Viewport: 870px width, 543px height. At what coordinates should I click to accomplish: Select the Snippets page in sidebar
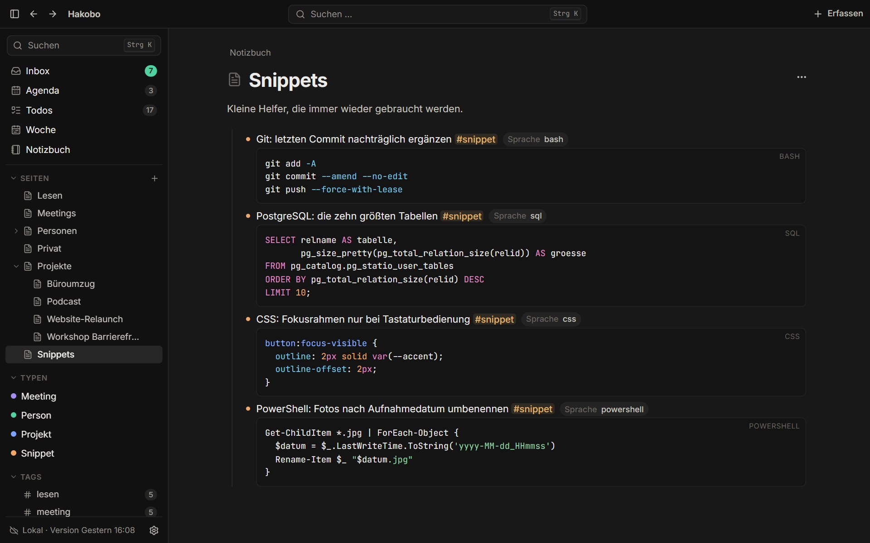pos(84,354)
